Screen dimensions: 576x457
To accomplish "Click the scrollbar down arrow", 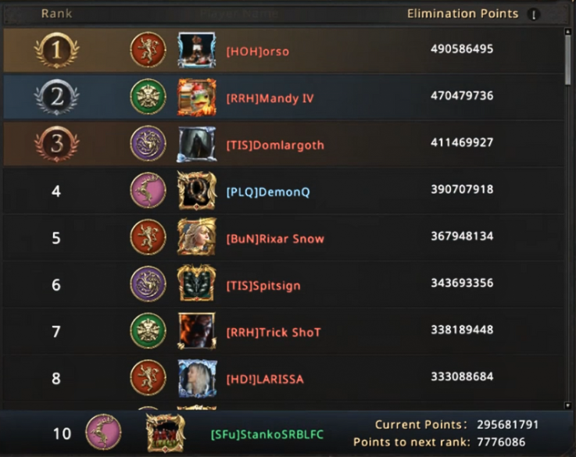I will coord(568,405).
